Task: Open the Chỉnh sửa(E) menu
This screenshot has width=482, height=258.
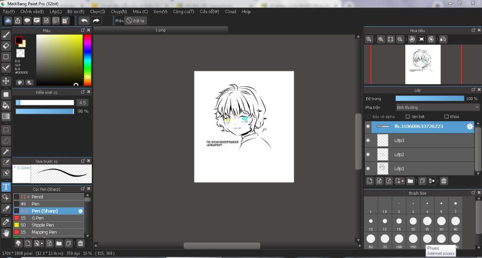Action: [x=32, y=11]
